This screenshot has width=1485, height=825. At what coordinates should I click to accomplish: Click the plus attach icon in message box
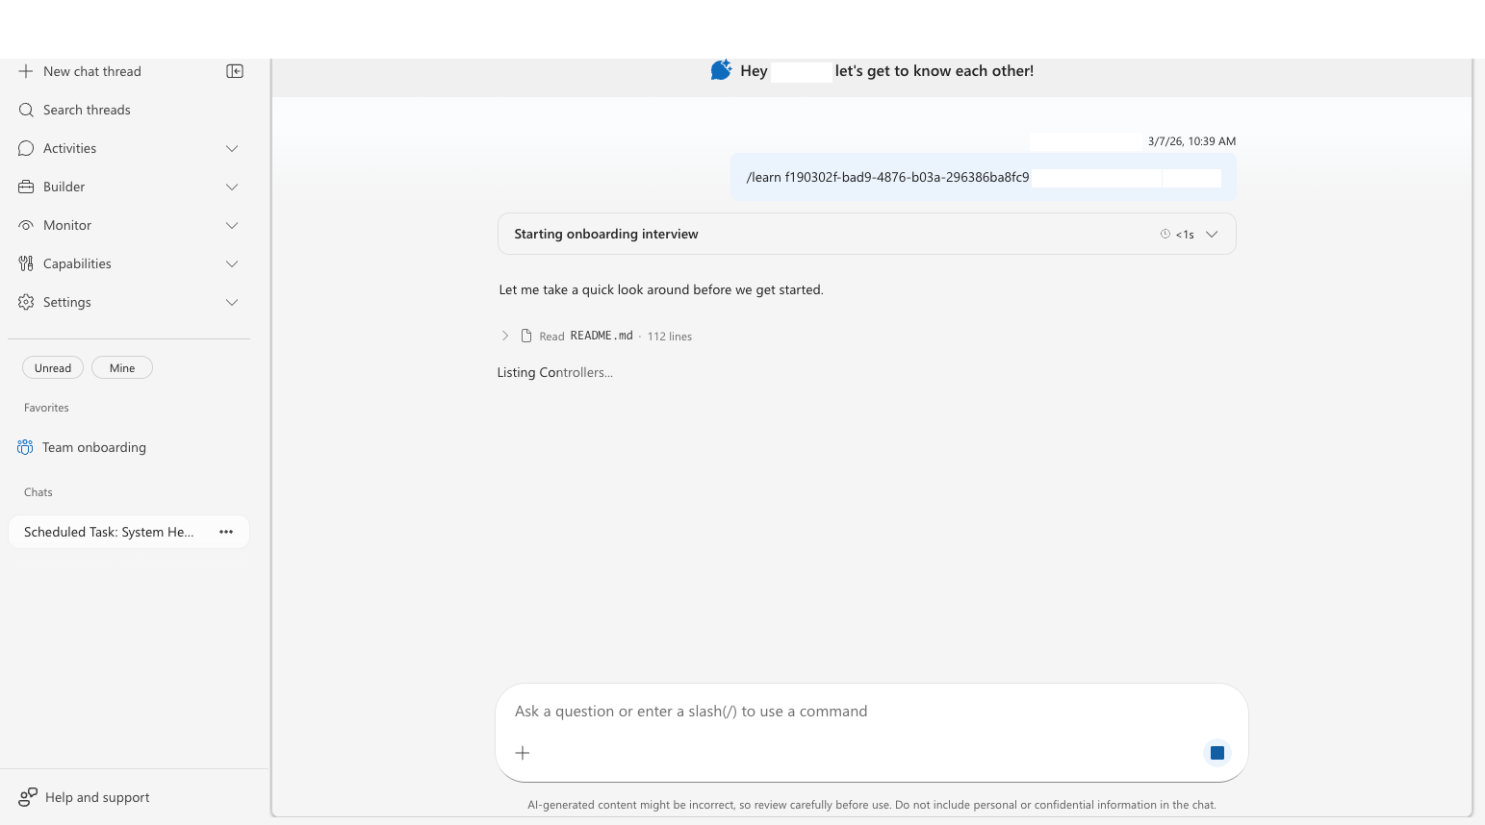[523, 753]
